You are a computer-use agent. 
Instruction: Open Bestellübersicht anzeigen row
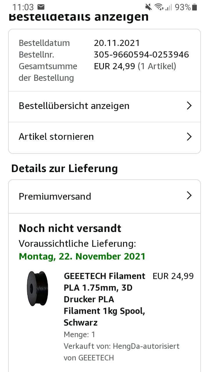coord(74,106)
